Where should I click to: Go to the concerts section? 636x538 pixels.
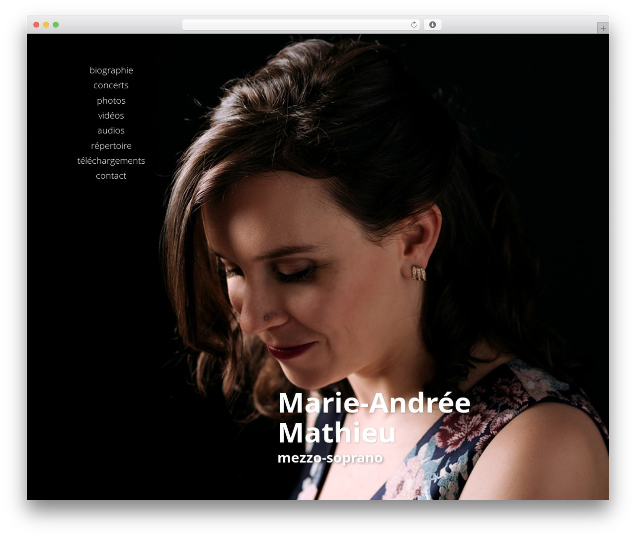tap(111, 85)
